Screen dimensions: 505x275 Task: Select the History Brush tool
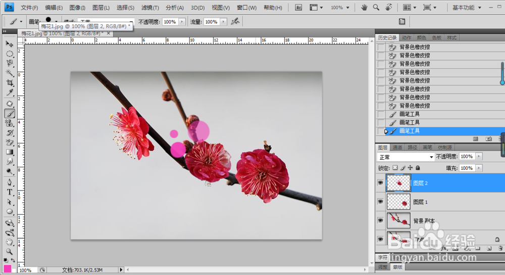point(10,133)
